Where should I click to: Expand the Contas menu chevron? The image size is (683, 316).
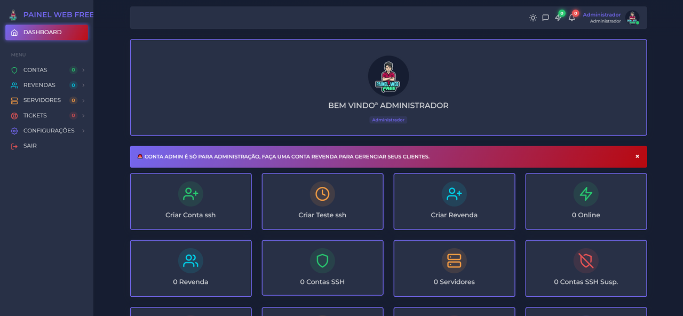click(x=83, y=70)
